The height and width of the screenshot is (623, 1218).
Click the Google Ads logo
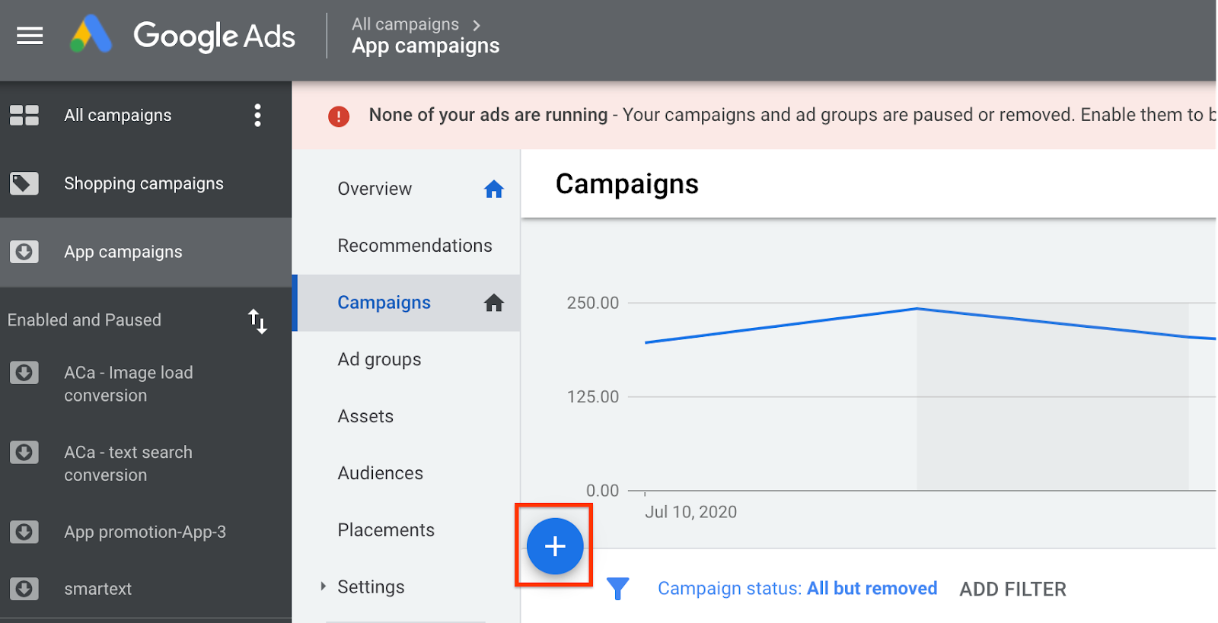tap(183, 36)
